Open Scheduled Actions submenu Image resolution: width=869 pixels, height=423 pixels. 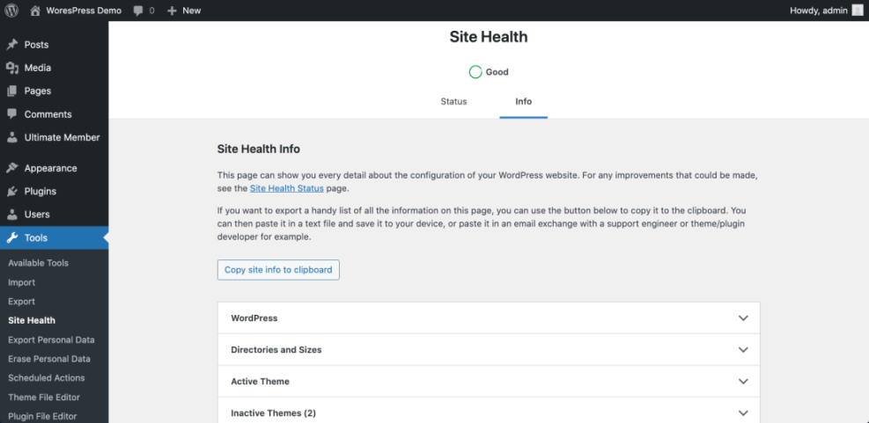tap(47, 378)
